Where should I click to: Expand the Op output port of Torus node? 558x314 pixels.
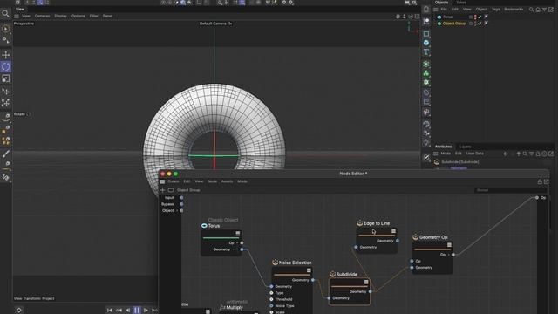[x=237, y=243]
